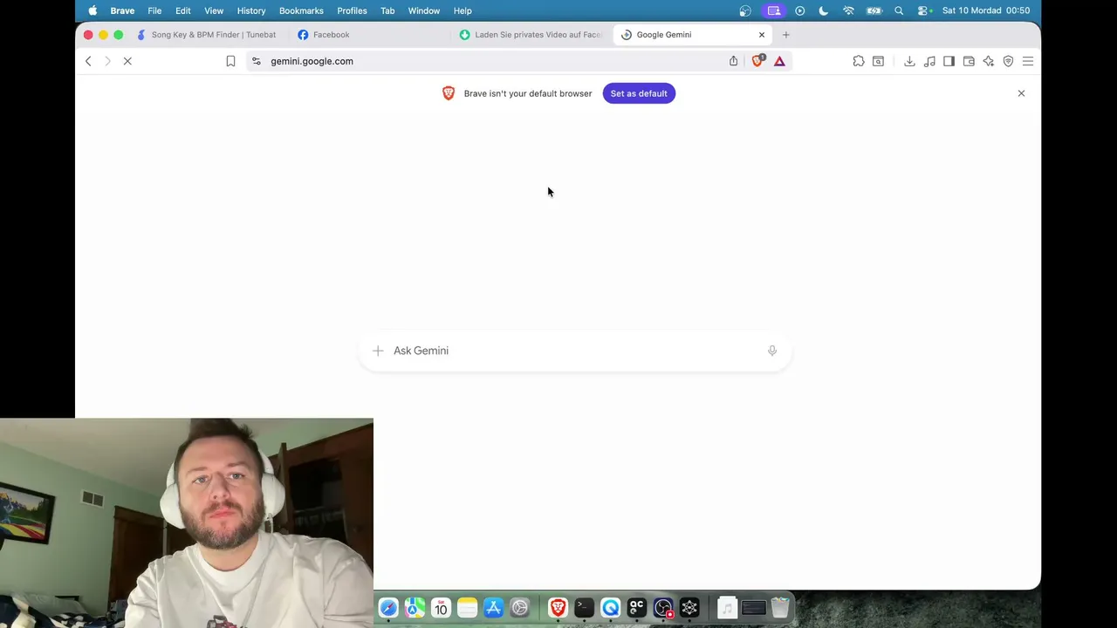Stop loading the page
Image resolution: width=1117 pixels, height=628 pixels.
point(127,61)
